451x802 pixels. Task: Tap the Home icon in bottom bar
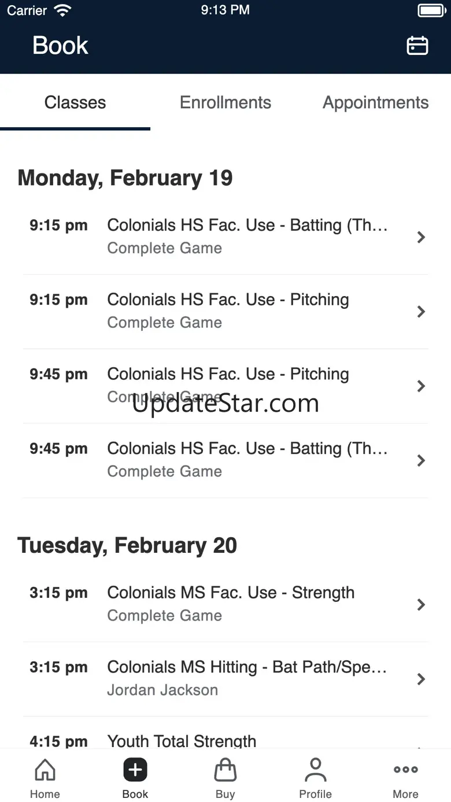tap(45, 770)
